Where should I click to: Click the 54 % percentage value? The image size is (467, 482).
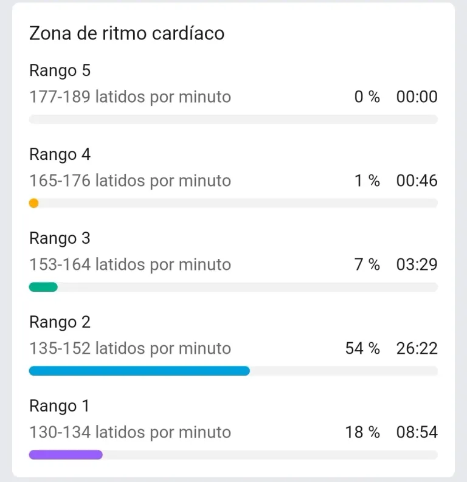point(363,349)
